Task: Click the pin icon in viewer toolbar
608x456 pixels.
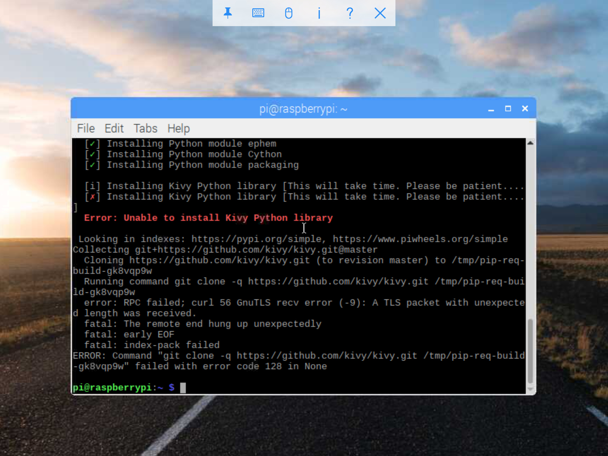Action: pos(228,13)
